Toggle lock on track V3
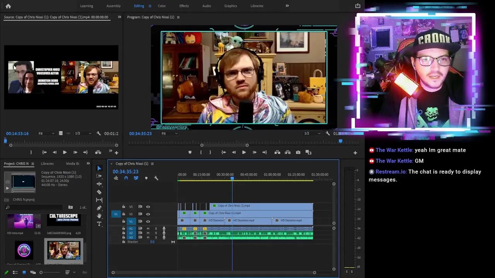Image resolution: width=495 pixels, height=278 pixels. 124,207
